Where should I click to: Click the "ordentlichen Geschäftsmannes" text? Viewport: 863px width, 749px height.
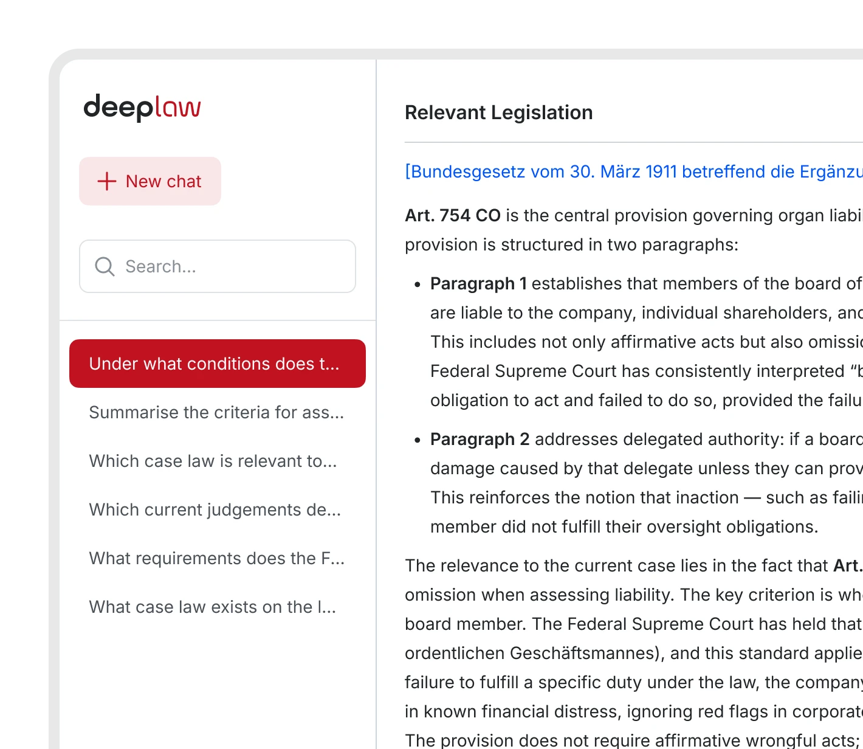532,653
